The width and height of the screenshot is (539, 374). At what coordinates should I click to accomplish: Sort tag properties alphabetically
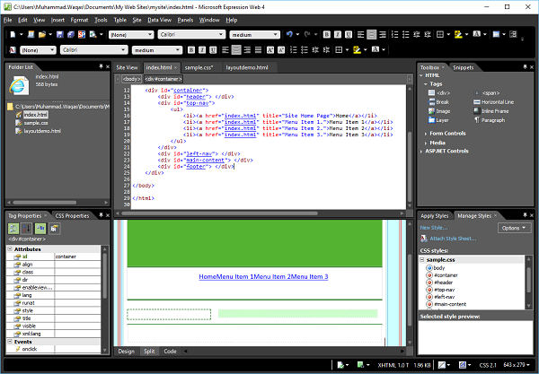point(27,229)
